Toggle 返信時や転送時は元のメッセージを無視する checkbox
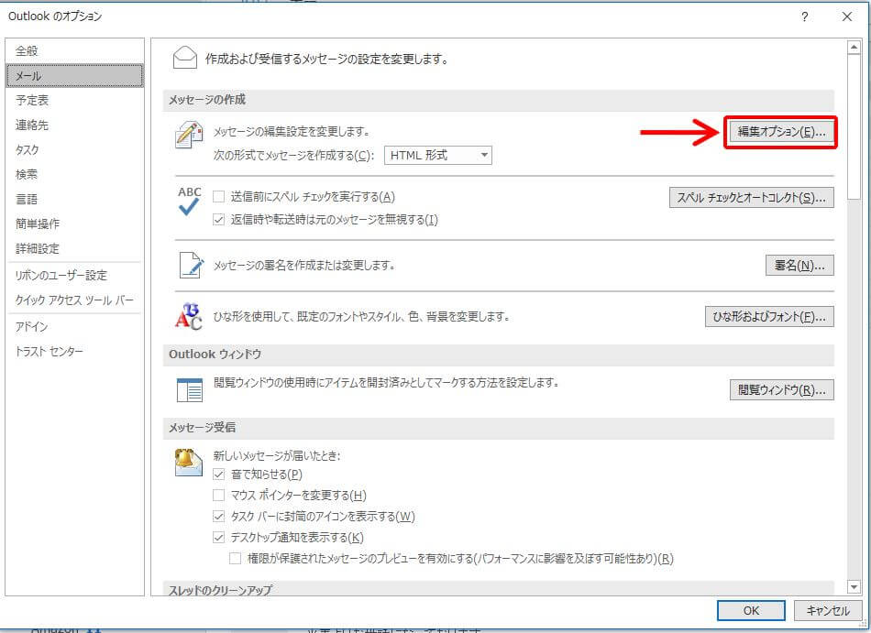This screenshot has height=633, width=871. (x=219, y=220)
